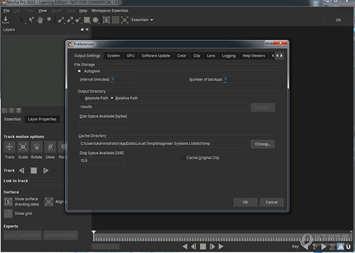The height and width of the screenshot is (253, 355).
Task: Click Choose for Cache Directory
Action: 263,144
